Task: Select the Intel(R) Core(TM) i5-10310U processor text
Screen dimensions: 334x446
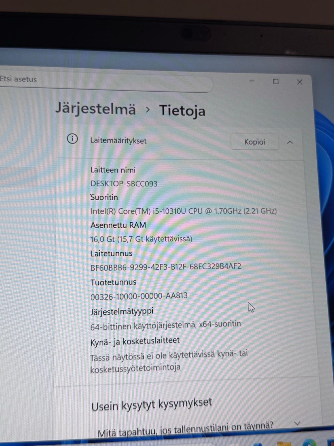Action: pos(184,211)
